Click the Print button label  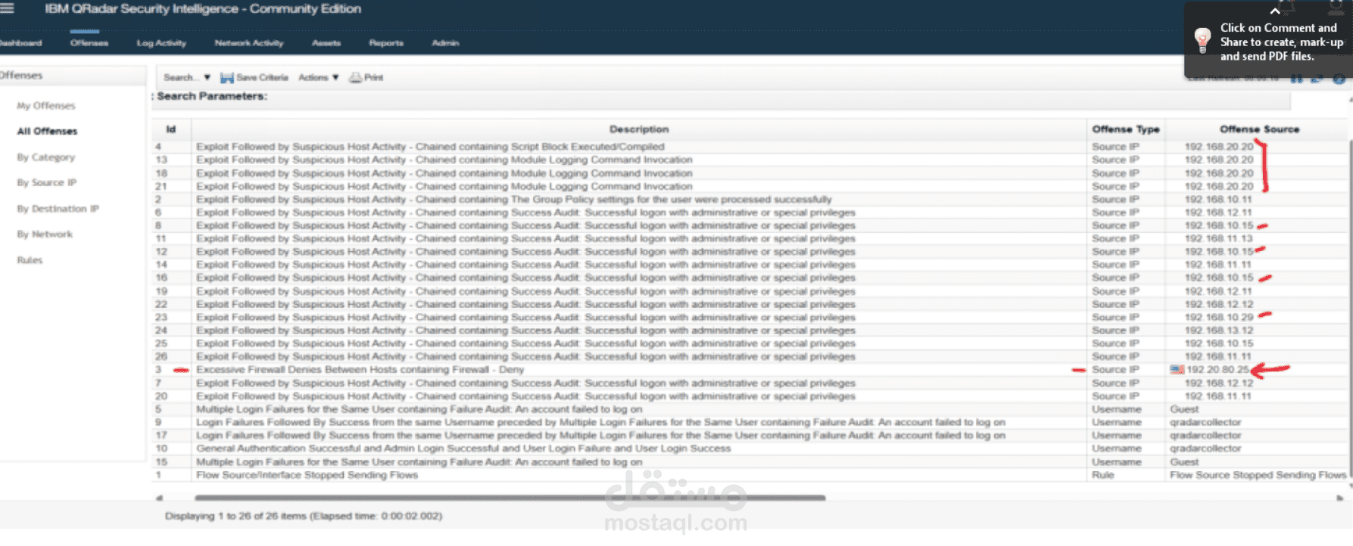click(x=373, y=78)
